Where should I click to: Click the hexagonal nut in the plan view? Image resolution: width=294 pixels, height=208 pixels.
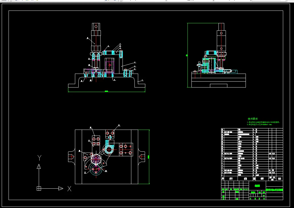click(96, 159)
